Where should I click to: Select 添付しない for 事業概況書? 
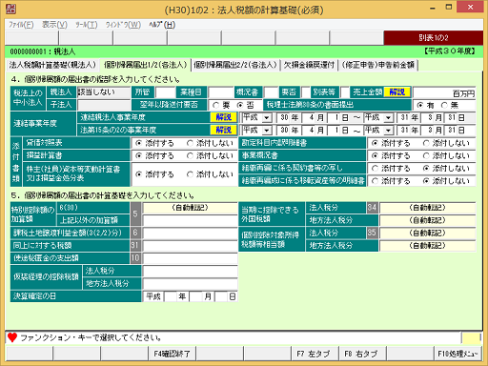[x=426, y=156]
